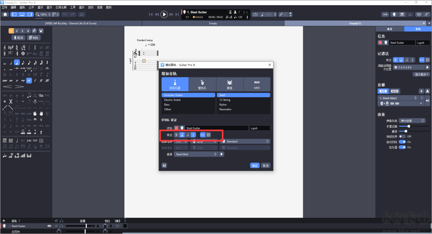Switch to the track tab in inspector
Image resolution: width=432 pixels, height=234 pixels.
(x=418, y=29)
